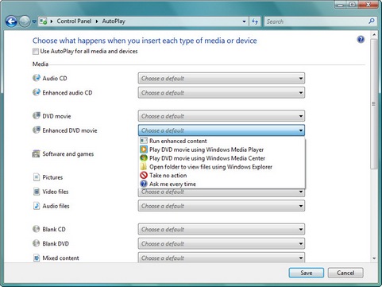Open the Audio CD default dropdown
The width and height of the screenshot is (382, 287).
(x=222, y=78)
